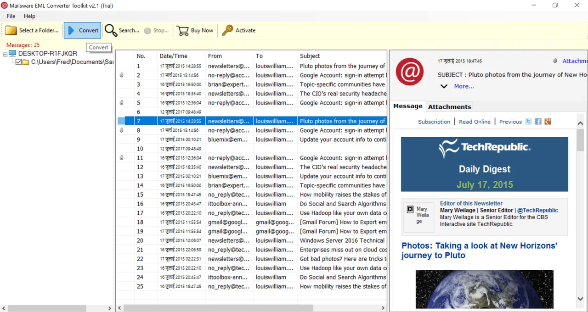Click the Messages : 25 count label

pyautogui.click(x=23, y=45)
